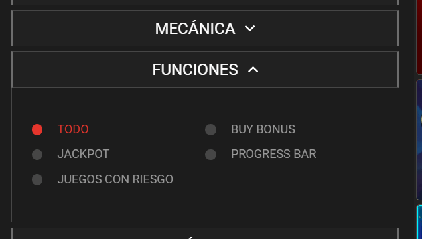Click the JACKPOT filter label
This screenshot has height=239, width=422.
pyautogui.click(x=84, y=154)
